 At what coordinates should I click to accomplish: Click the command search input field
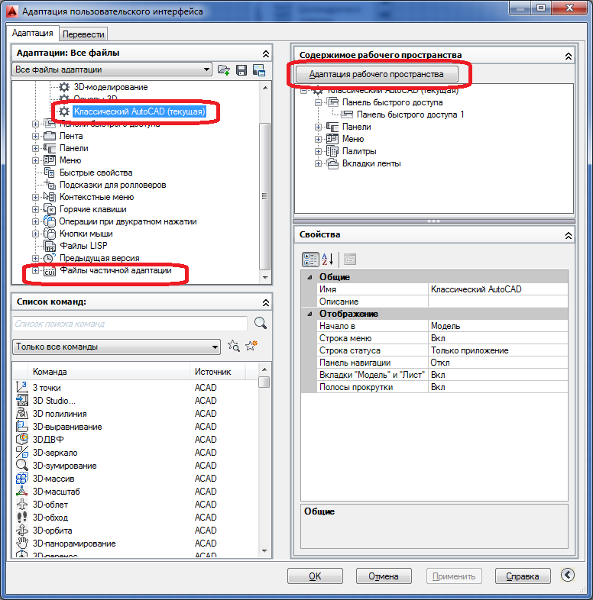pyautogui.click(x=130, y=324)
